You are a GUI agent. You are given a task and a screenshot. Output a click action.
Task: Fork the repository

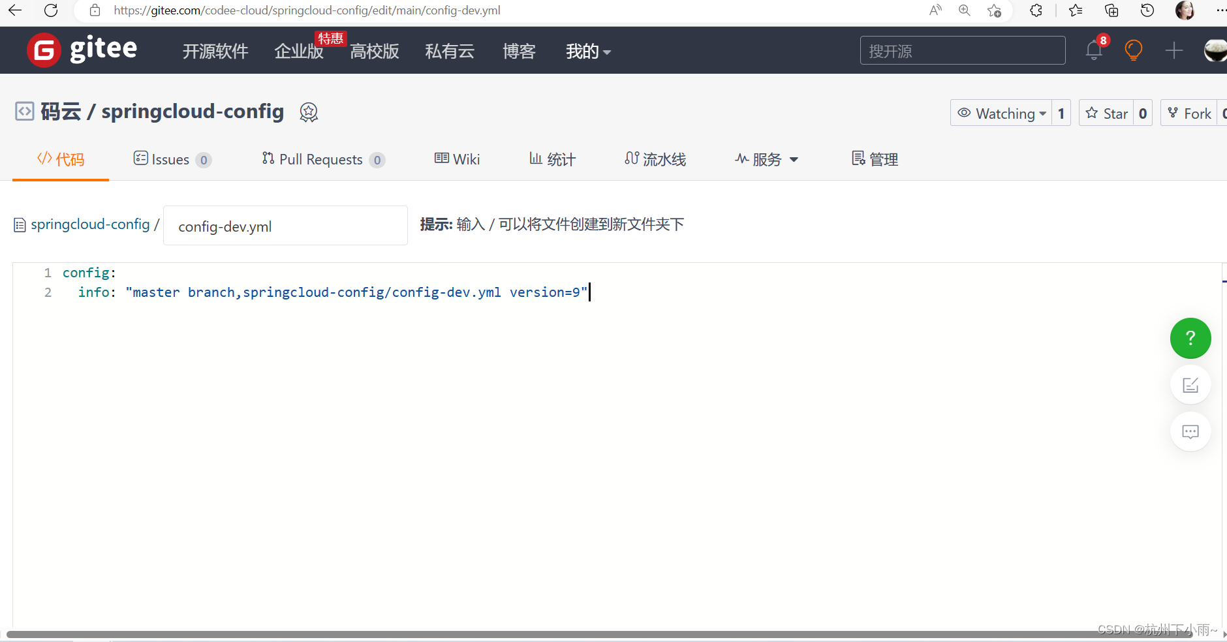point(1189,113)
